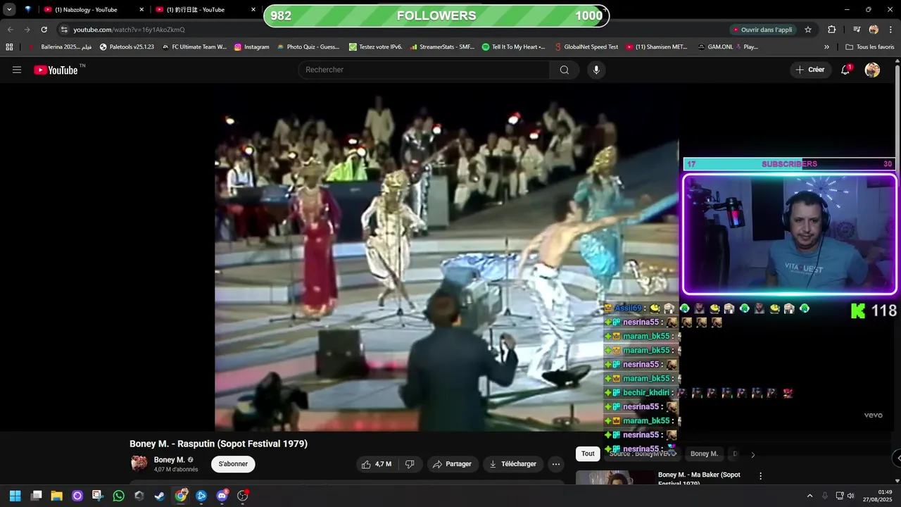Viewport: 901px width, 507px height.
Task: Open the Boney M. channel name link
Action: pos(169,460)
